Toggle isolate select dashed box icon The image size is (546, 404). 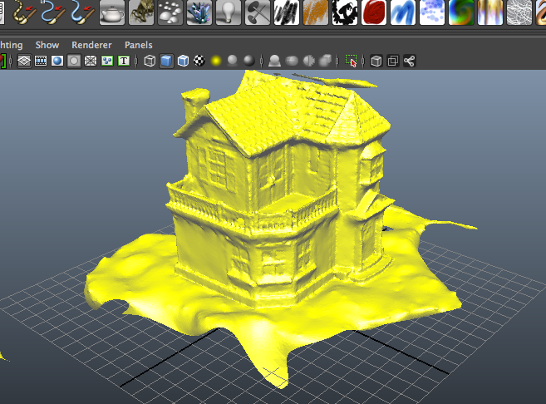(351, 61)
